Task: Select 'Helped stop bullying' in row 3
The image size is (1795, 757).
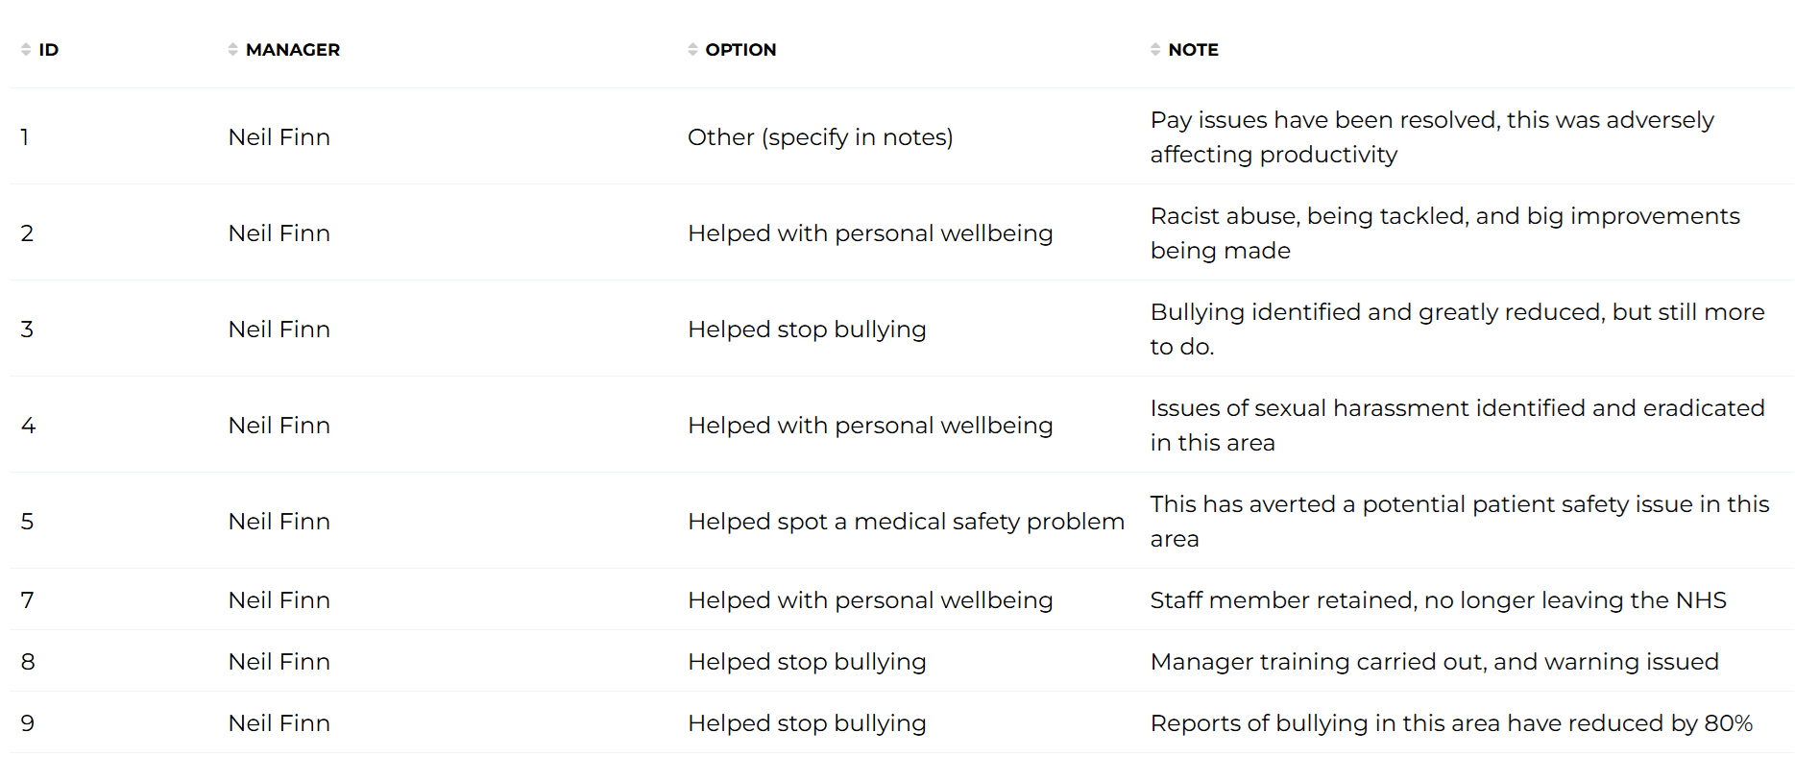Action: [x=807, y=330]
